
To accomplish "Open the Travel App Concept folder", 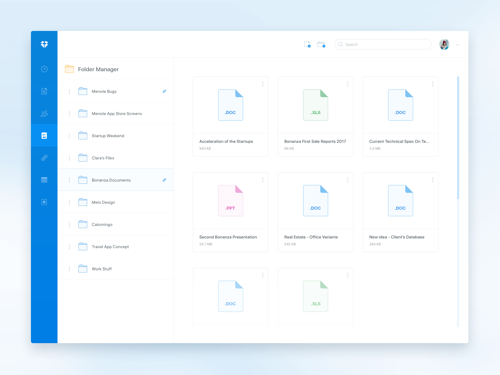I will point(110,247).
